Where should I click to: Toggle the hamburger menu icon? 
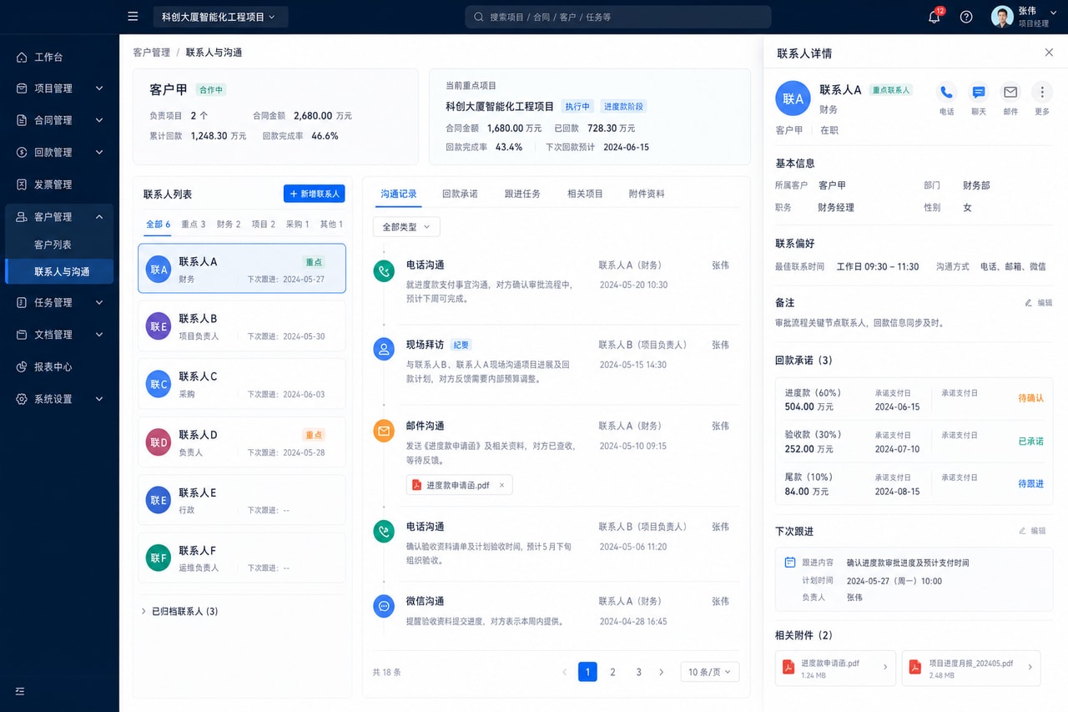click(x=133, y=17)
